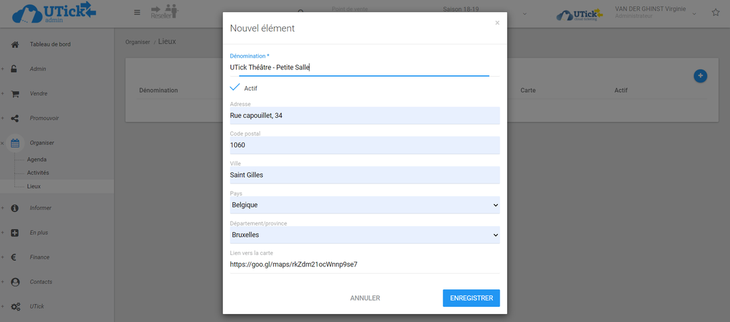Uncheck the Actif checkbox
The image size is (730, 322).
pos(235,87)
